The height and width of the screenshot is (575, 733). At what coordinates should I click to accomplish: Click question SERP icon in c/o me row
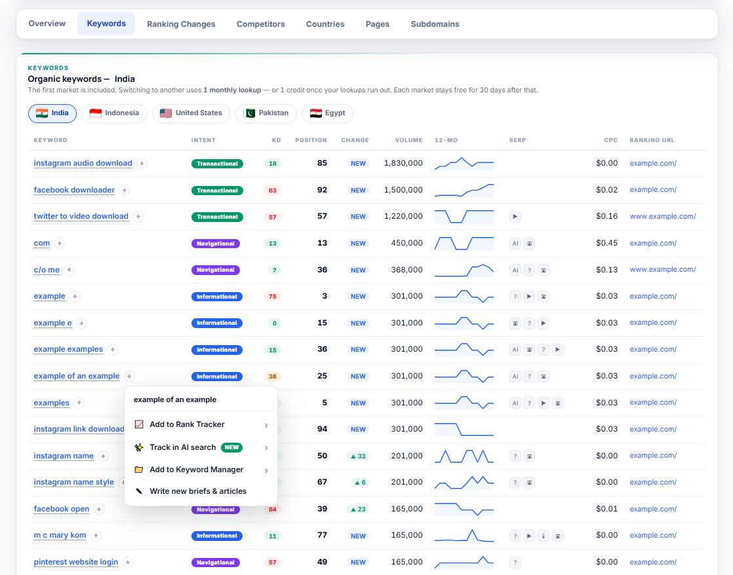(529, 270)
